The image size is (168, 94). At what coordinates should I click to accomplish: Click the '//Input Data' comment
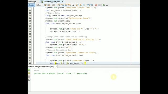(x=52, y=13)
